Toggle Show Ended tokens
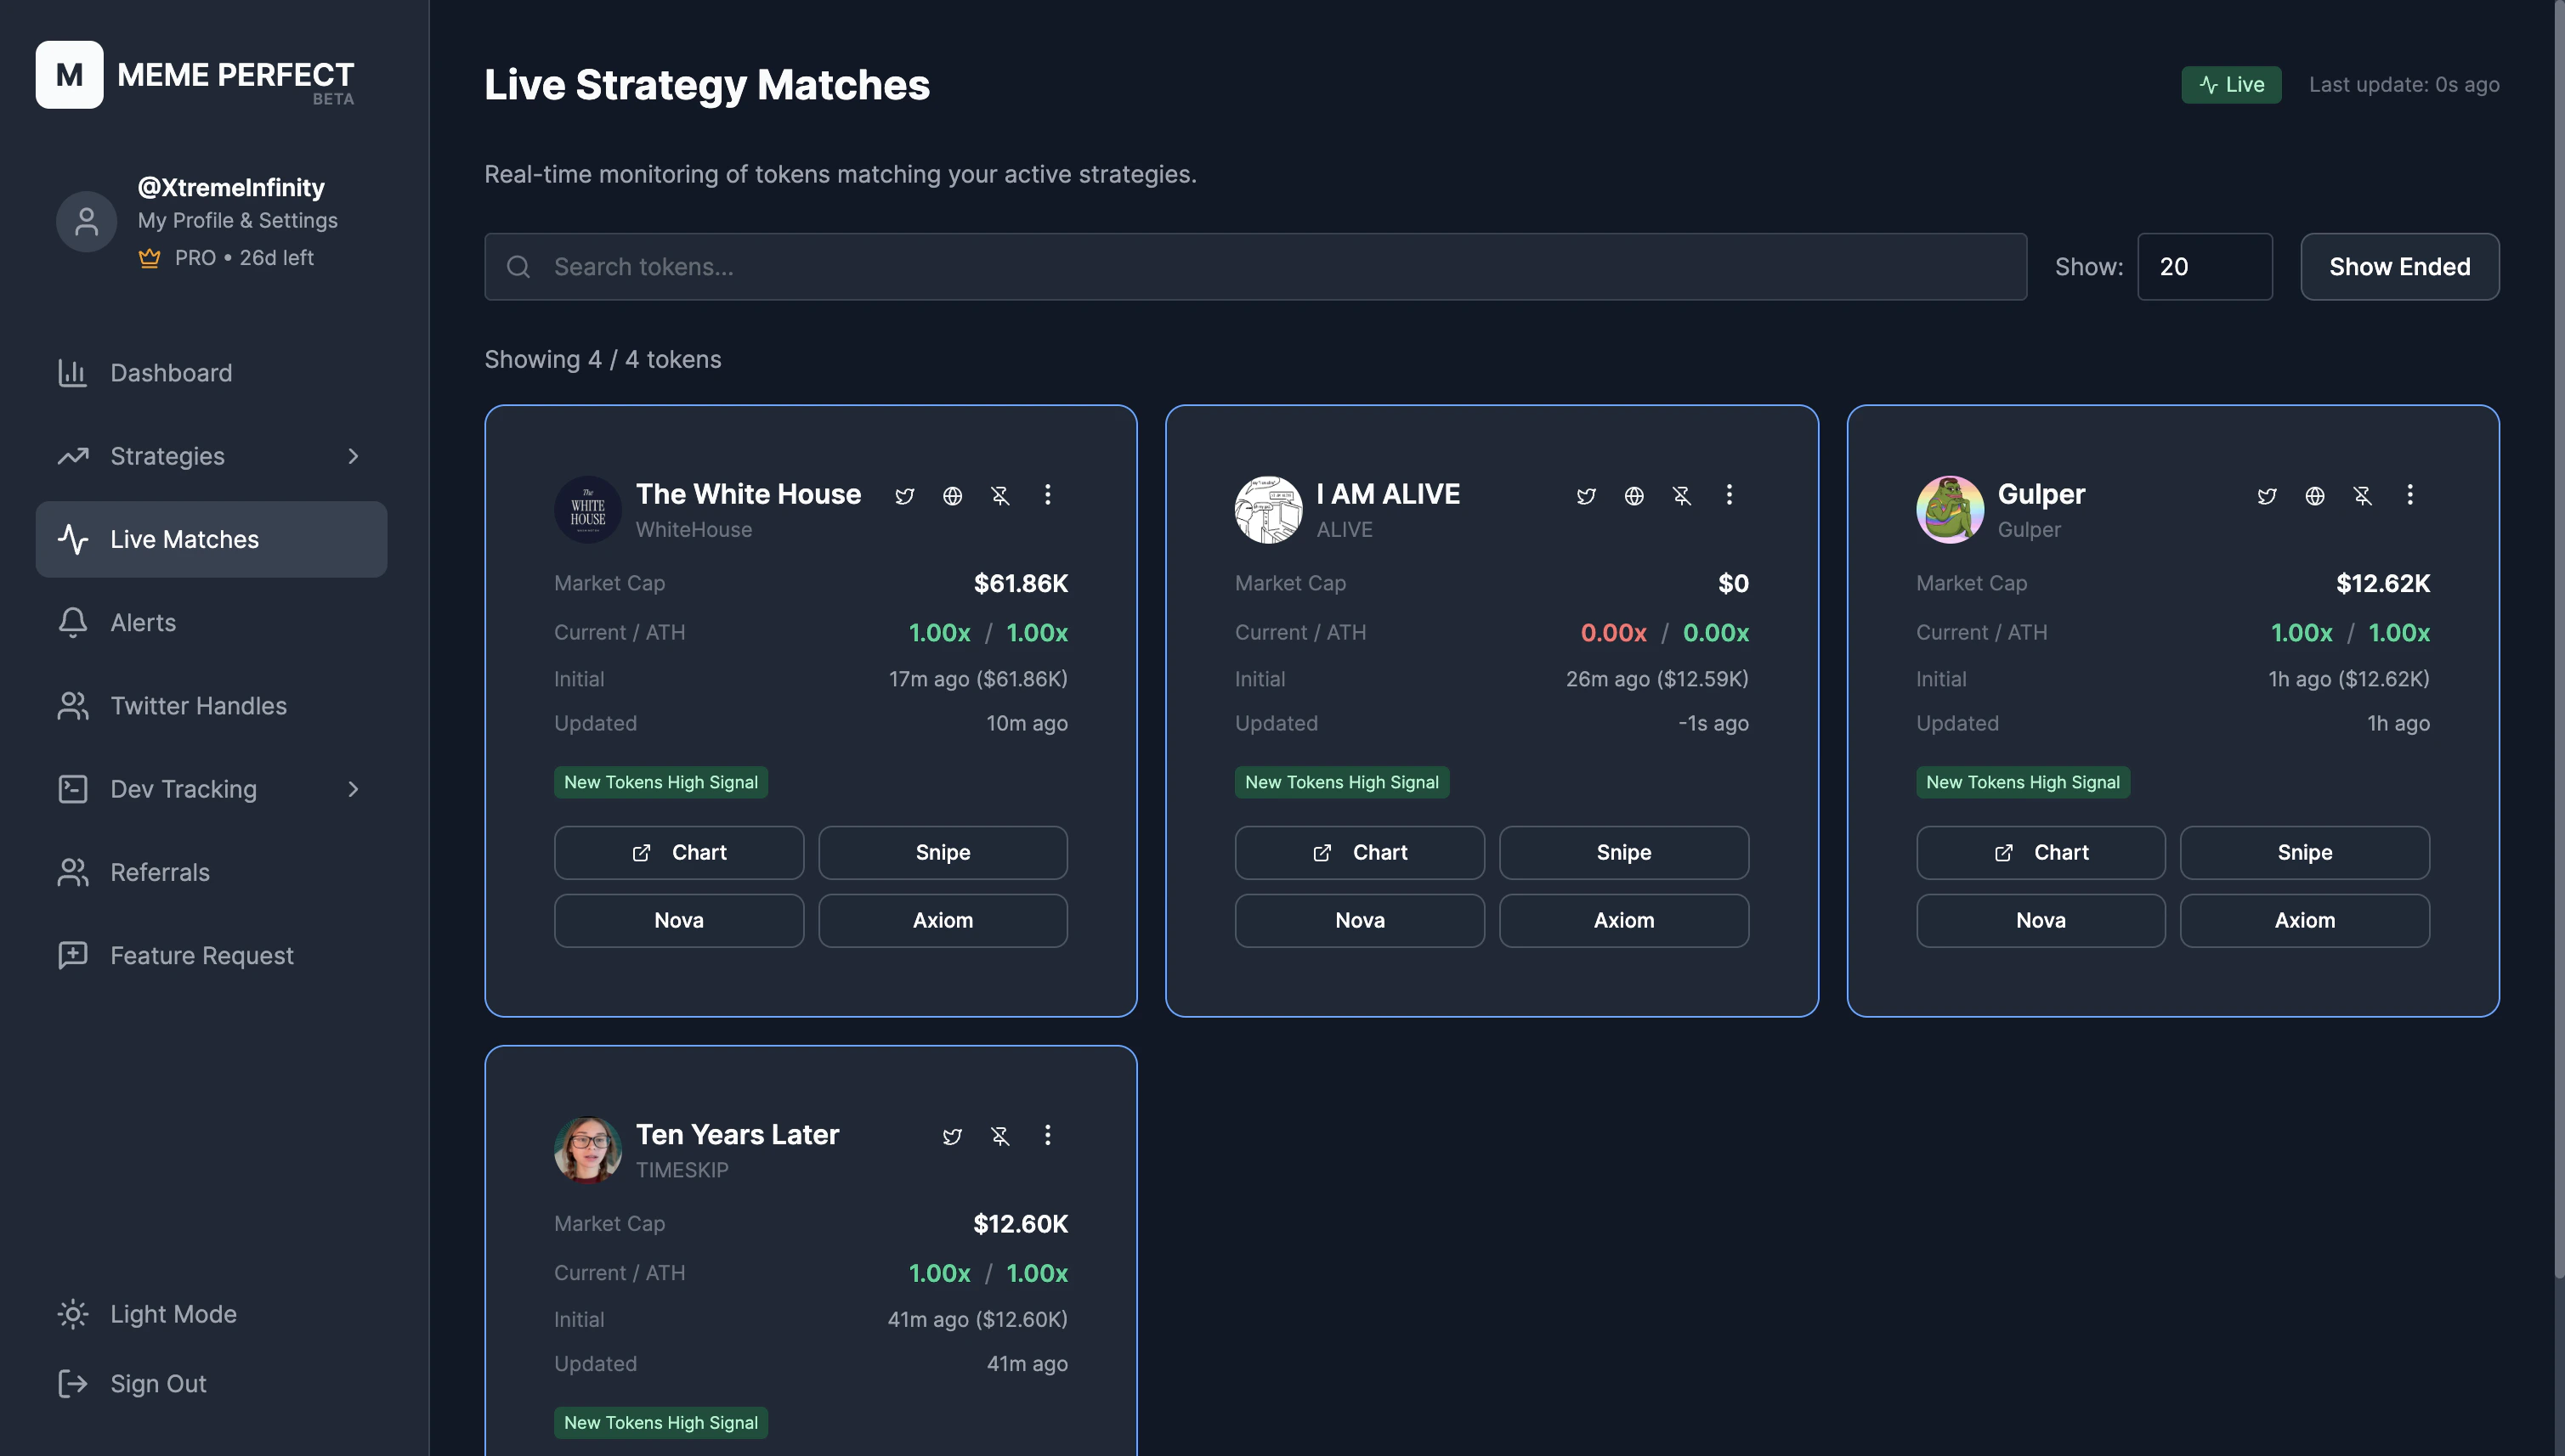This screenshot has width=2565, height=1456. (2399, 267)
